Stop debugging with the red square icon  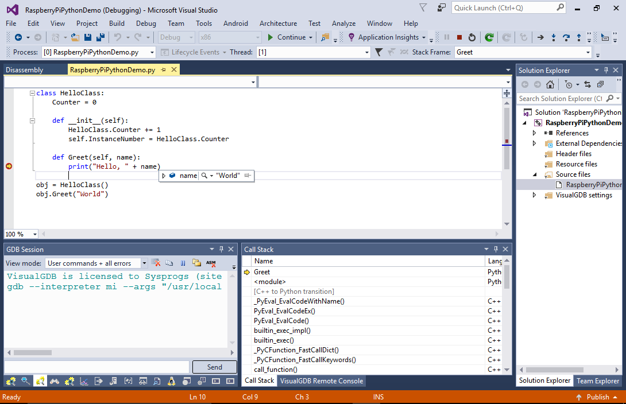[x=459, y=37]
